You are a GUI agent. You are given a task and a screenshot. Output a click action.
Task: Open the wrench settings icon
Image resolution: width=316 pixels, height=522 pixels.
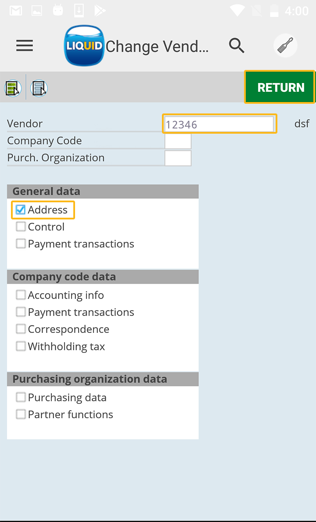[x=285, y=45]
